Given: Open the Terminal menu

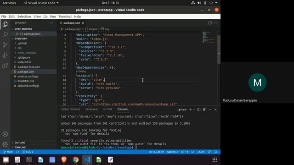Looking at the screenshot, I should coord(65,16).
